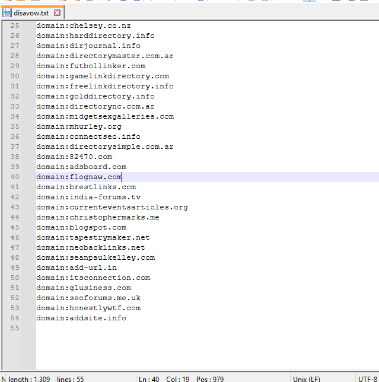379x382 pixels.
Task: Click the domain:glusiness.com line
Action: click(x=84, y=288)
